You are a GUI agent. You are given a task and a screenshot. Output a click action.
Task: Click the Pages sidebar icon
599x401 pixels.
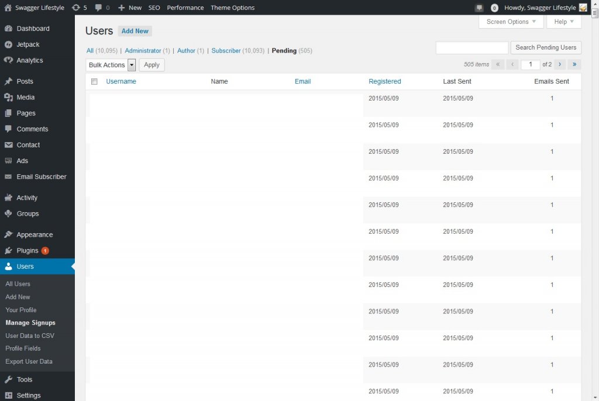click(8, 113)
